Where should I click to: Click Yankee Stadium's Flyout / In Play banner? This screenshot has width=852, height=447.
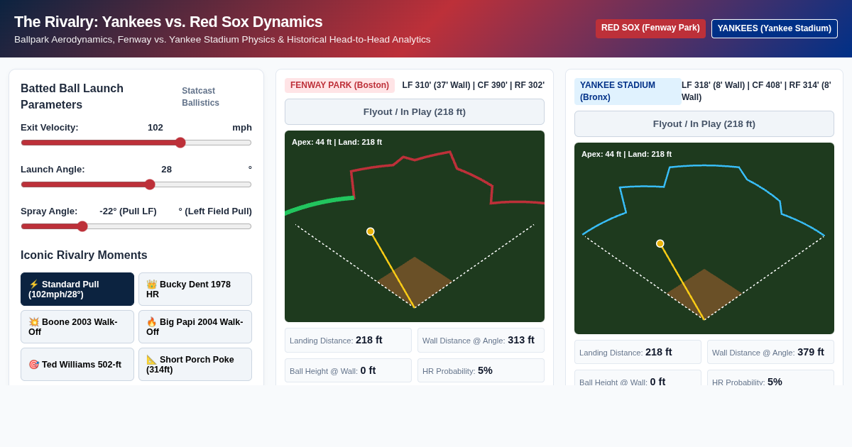click(x=704, y=124)
